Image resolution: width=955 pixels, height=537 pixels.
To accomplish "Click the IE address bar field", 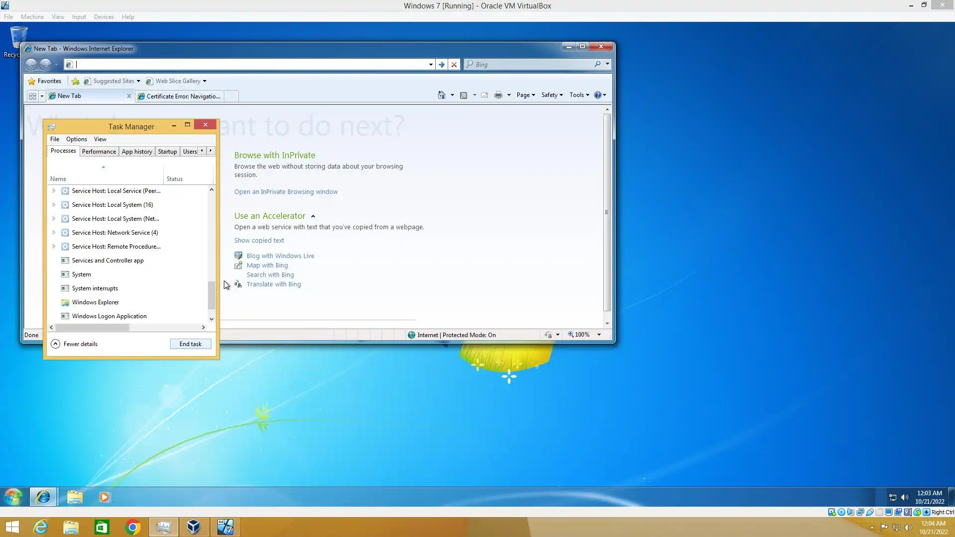I will click(x=249, y=64).
